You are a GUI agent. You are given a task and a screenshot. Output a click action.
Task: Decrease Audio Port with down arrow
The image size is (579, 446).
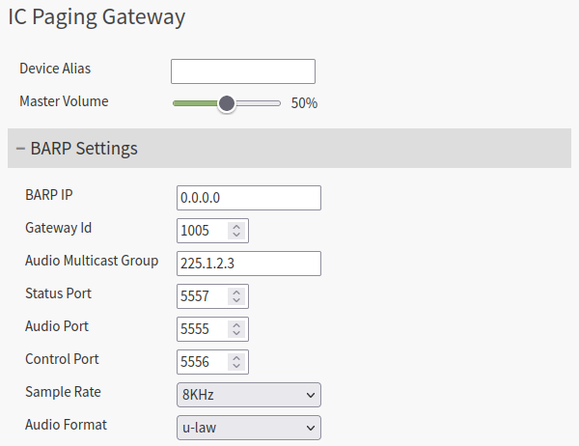[x=236, y=334]
